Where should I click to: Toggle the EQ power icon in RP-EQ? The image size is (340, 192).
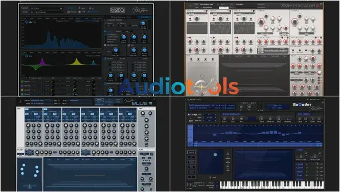[27, 56]
